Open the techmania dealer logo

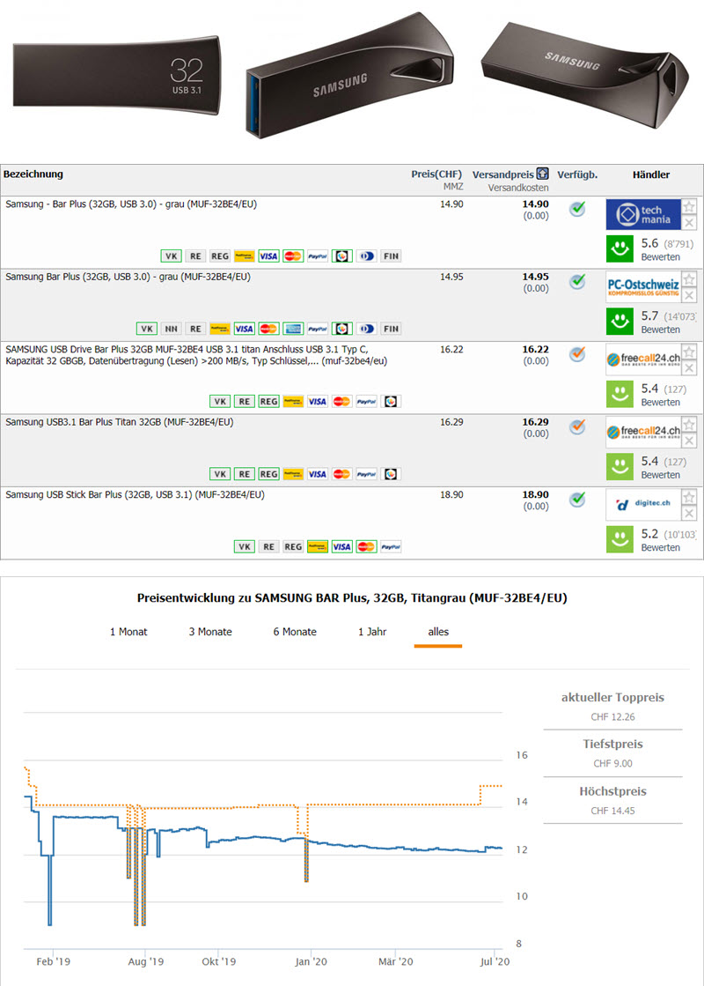pyautogui.click(x=643, y=215)
